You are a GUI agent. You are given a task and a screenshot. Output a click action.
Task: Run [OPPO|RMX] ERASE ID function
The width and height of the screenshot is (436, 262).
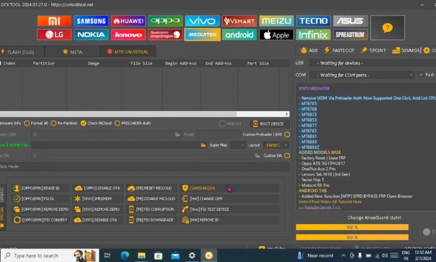click(x=41, y=188)
